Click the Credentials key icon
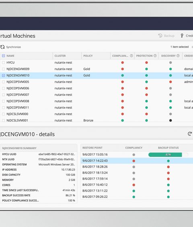Viewport: 193px width, 227px height. [x=182, y=35]
